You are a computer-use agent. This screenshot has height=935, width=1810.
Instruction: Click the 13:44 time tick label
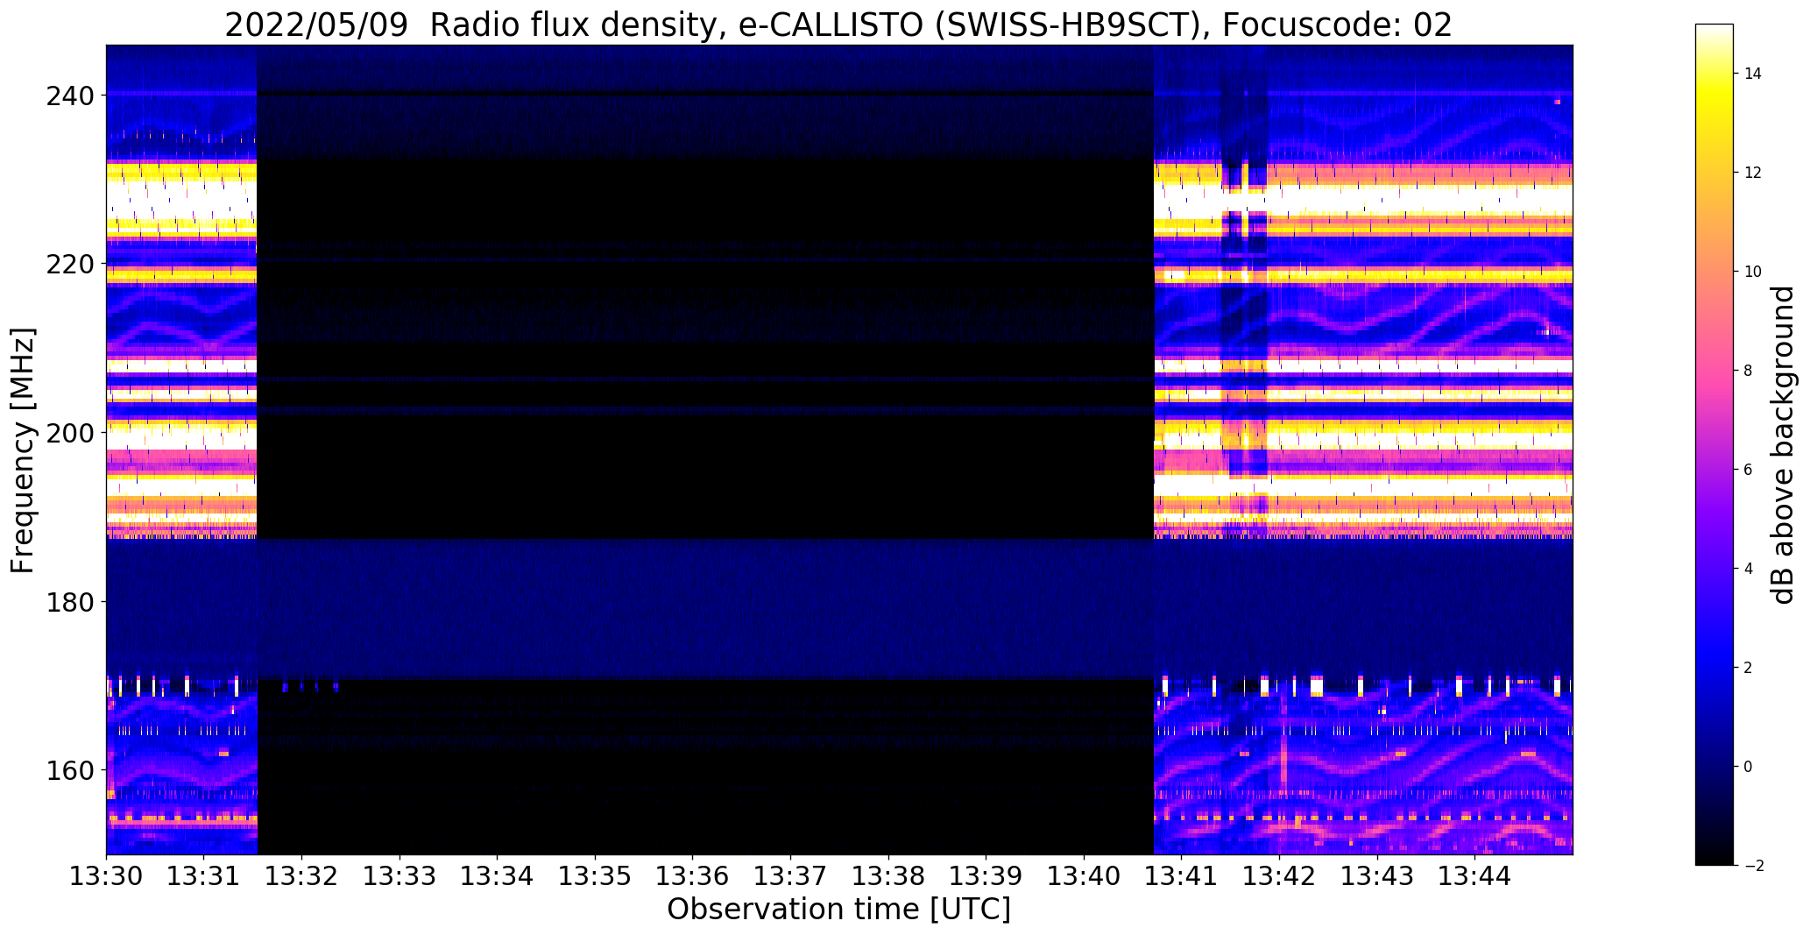click(x=1475, y=875)
